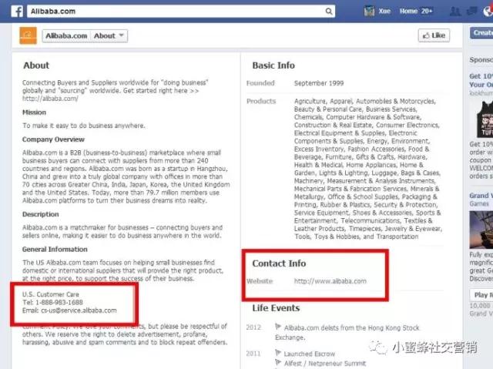
Task: Click the Create button in the sidebar
Action: (x=481, y=33)
